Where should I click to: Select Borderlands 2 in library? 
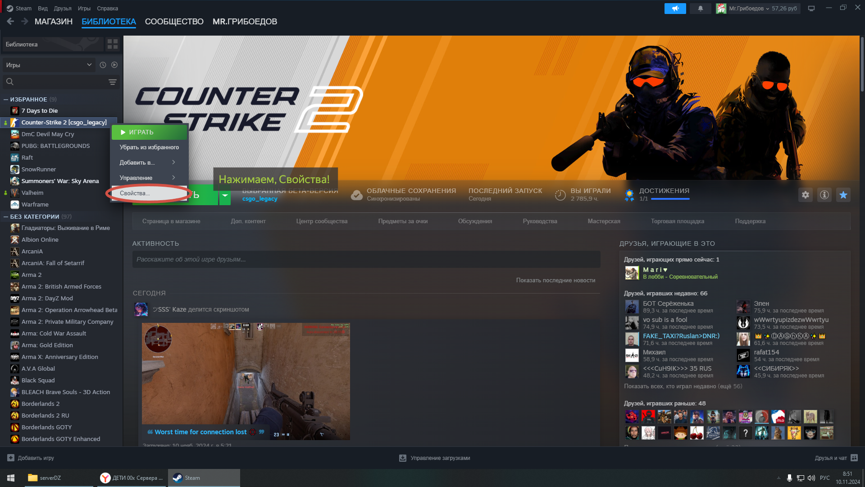(59, 404)
